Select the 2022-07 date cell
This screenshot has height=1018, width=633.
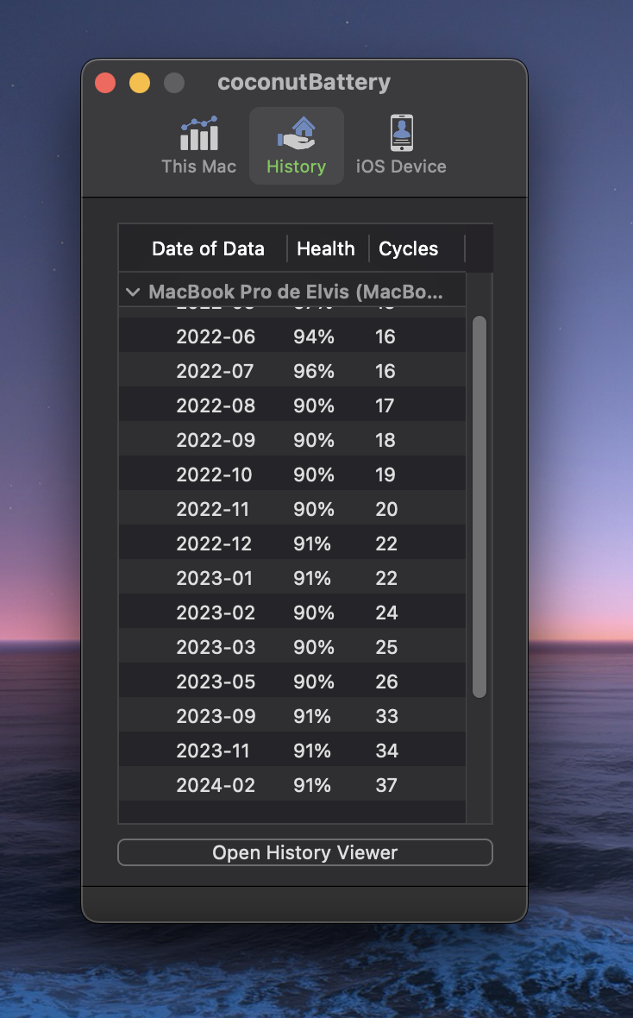[x=215, y=371]
